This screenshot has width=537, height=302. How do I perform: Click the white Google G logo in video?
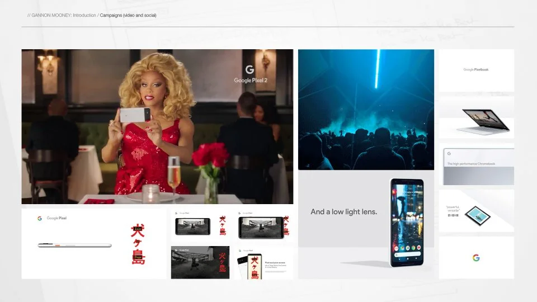[249, 69]
